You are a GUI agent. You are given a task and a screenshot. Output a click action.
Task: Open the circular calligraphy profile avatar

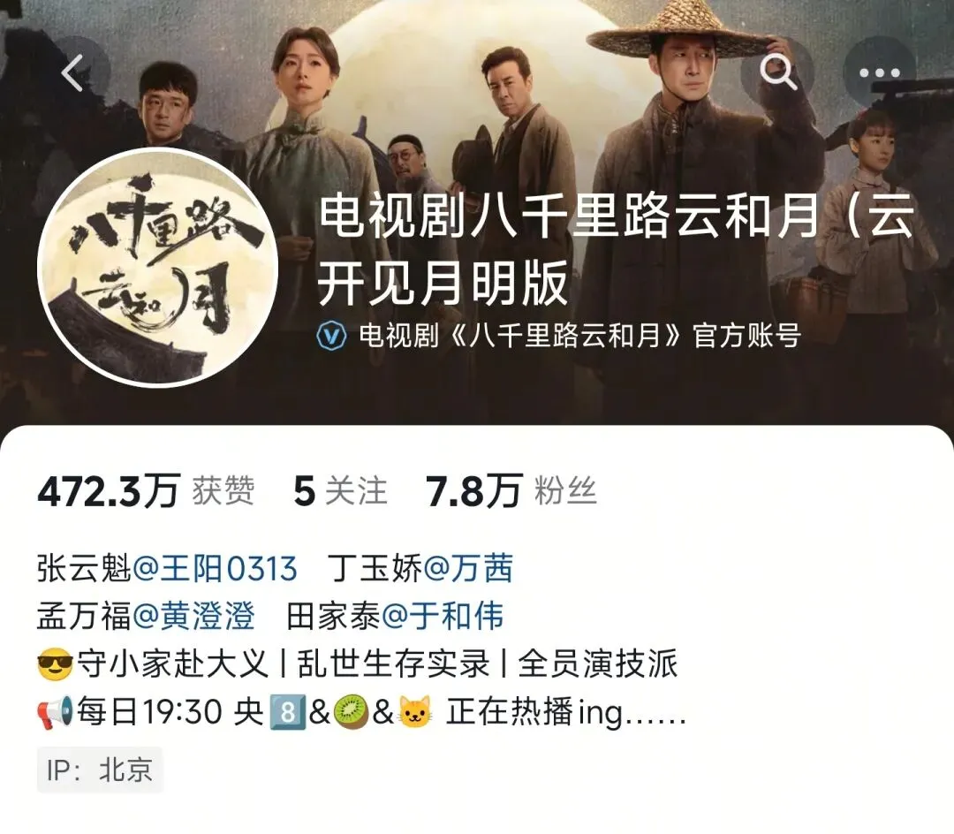tap(158, 268)
